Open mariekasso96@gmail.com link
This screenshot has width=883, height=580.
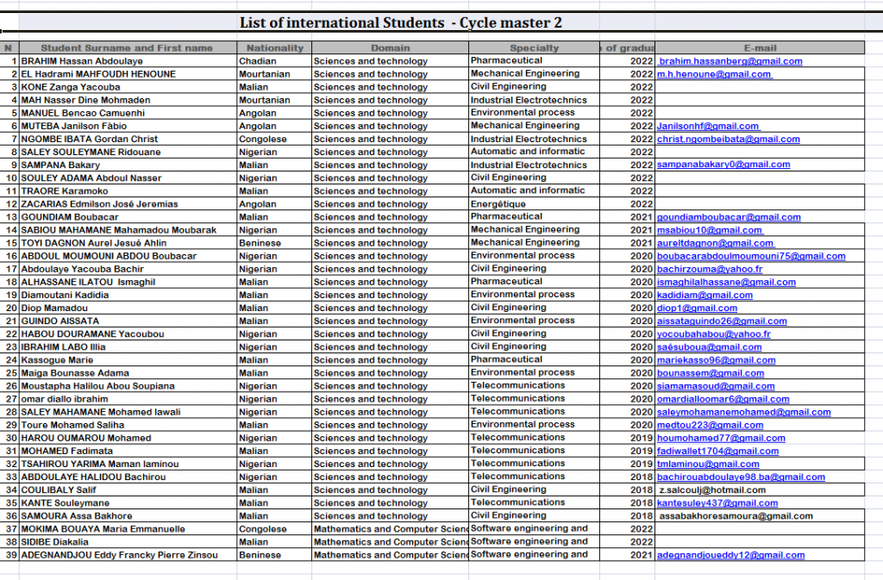click(717, 360)
